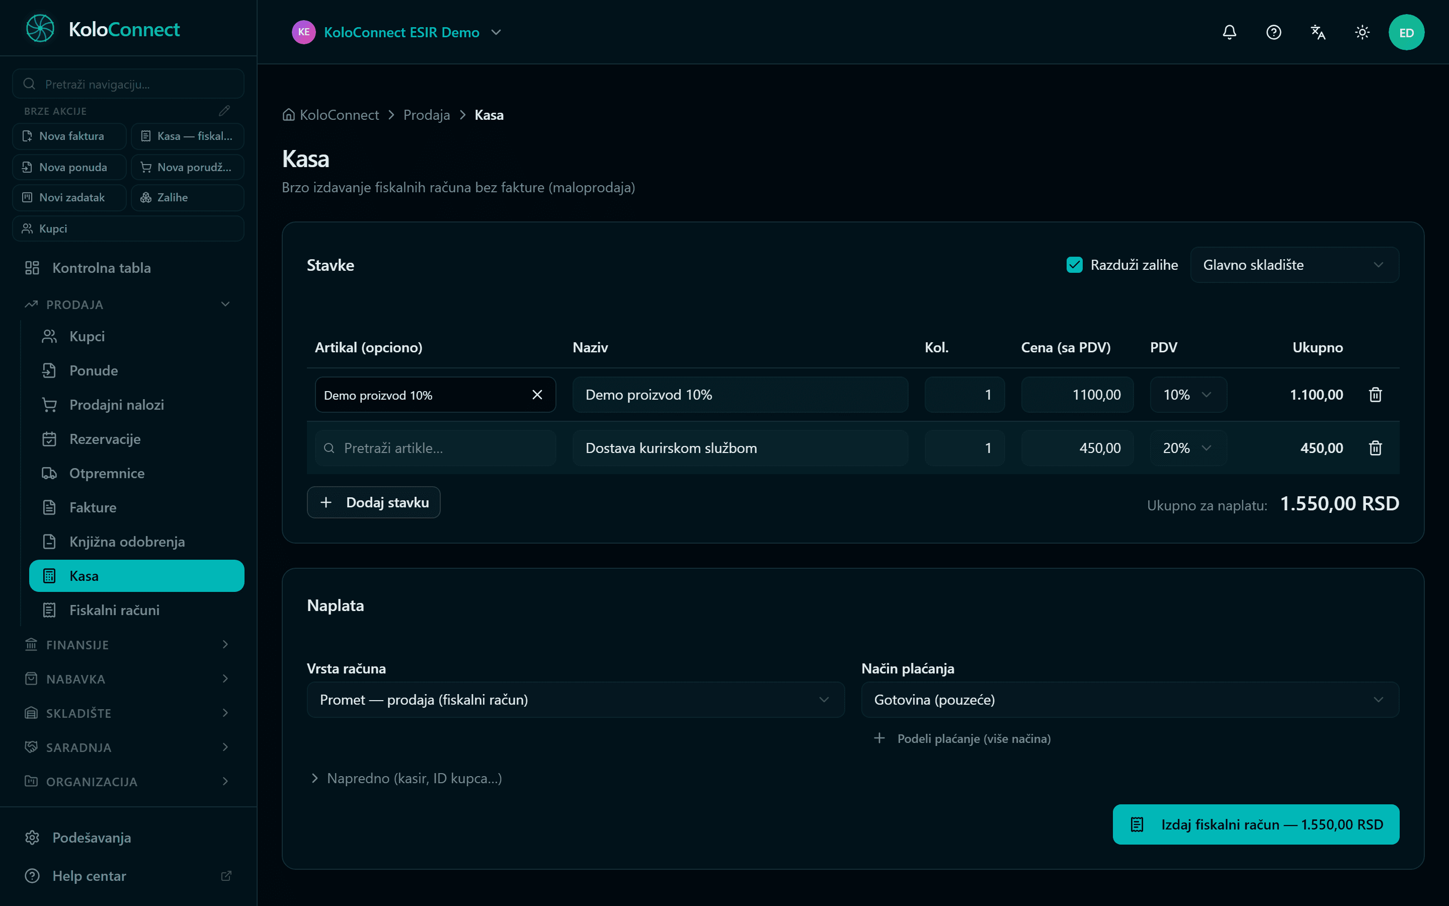Toggle the light/dark theme sun icon

[x=1362, y=32]
